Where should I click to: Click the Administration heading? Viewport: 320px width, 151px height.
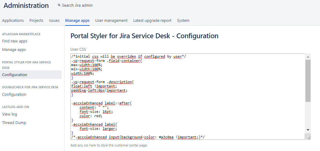[x=26, y=5]
